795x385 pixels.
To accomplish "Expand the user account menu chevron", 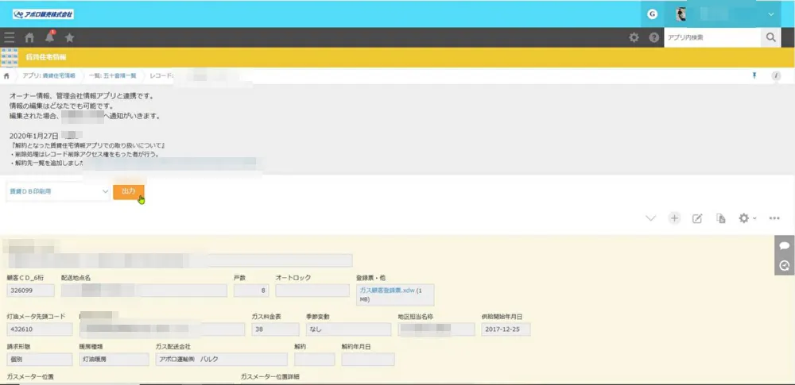I will (x=770, y=13).
